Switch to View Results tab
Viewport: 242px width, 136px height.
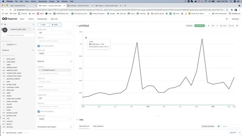click(x=84, y=126)
